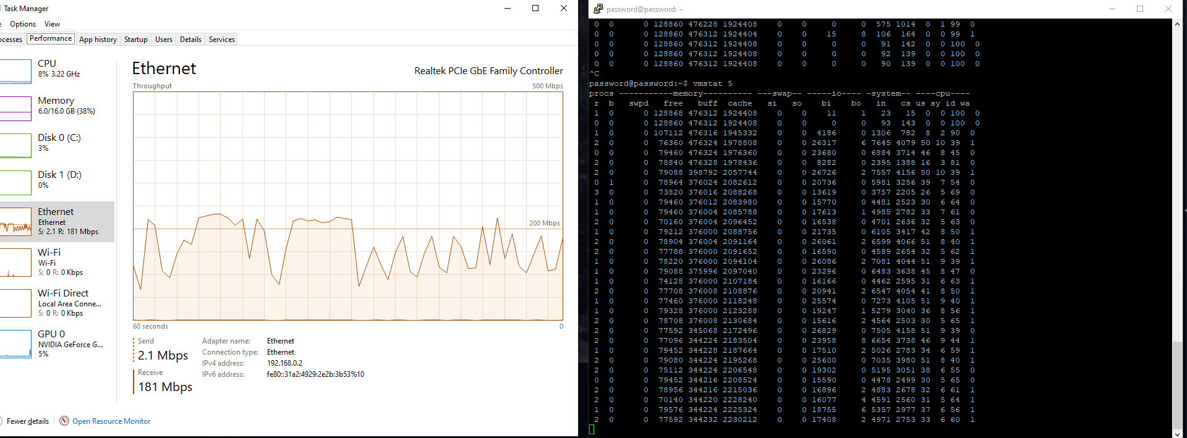Maximize the Task Manager window

pos(535,9)
